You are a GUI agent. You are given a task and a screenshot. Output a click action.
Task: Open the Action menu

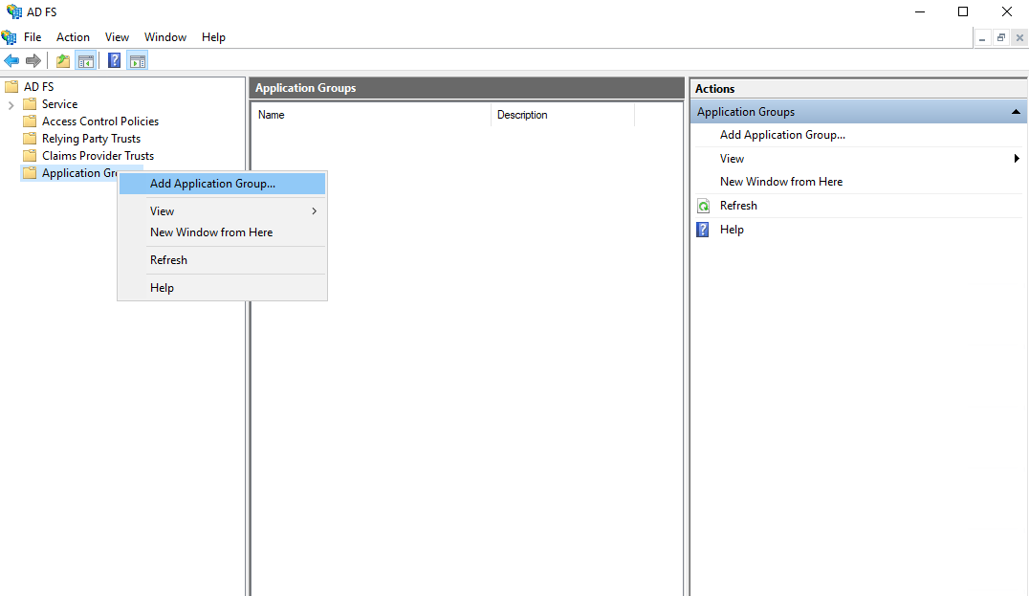click(x=73, y=37)
